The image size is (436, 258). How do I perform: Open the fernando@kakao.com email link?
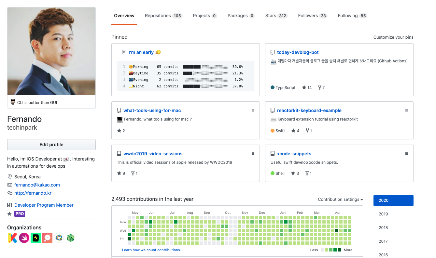[37, 185]
